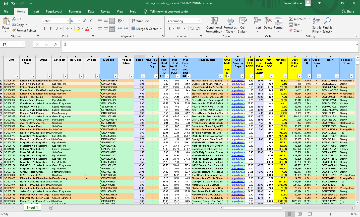Open the font size dropdown

(x=79, y=21)
